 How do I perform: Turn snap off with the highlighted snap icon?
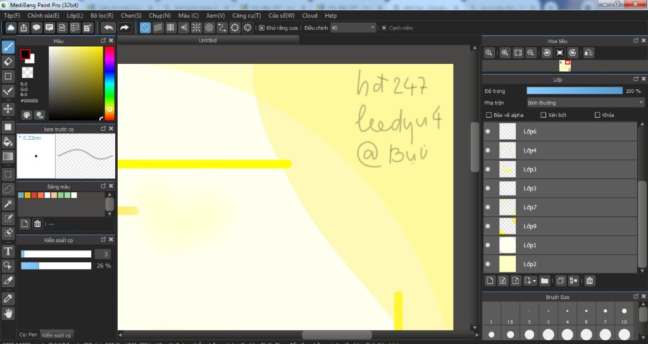click(x=145, y=28)
